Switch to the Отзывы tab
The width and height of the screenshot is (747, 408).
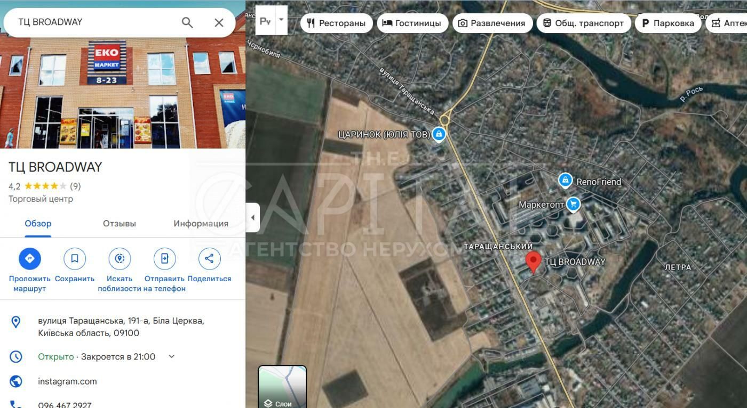point(120,224)
